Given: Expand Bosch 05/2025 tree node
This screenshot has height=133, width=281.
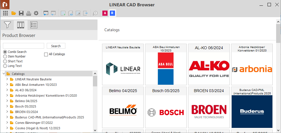Looking at the screenshot, I should coord(7,106).
